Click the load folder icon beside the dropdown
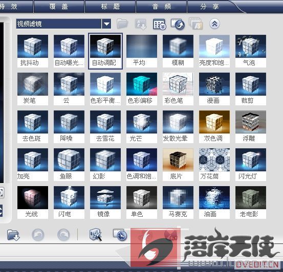This screenshot has width=283, height=272. (122, 24)
